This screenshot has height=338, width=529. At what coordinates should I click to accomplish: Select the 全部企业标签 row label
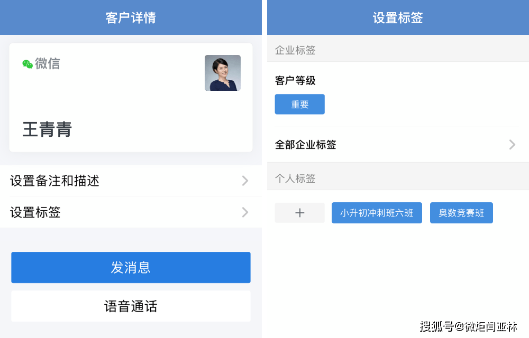point(306,145)
